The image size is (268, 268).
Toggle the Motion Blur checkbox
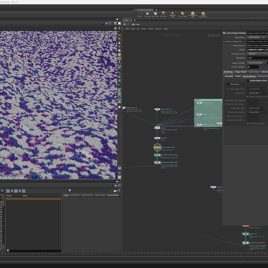(x=229, y=84)
